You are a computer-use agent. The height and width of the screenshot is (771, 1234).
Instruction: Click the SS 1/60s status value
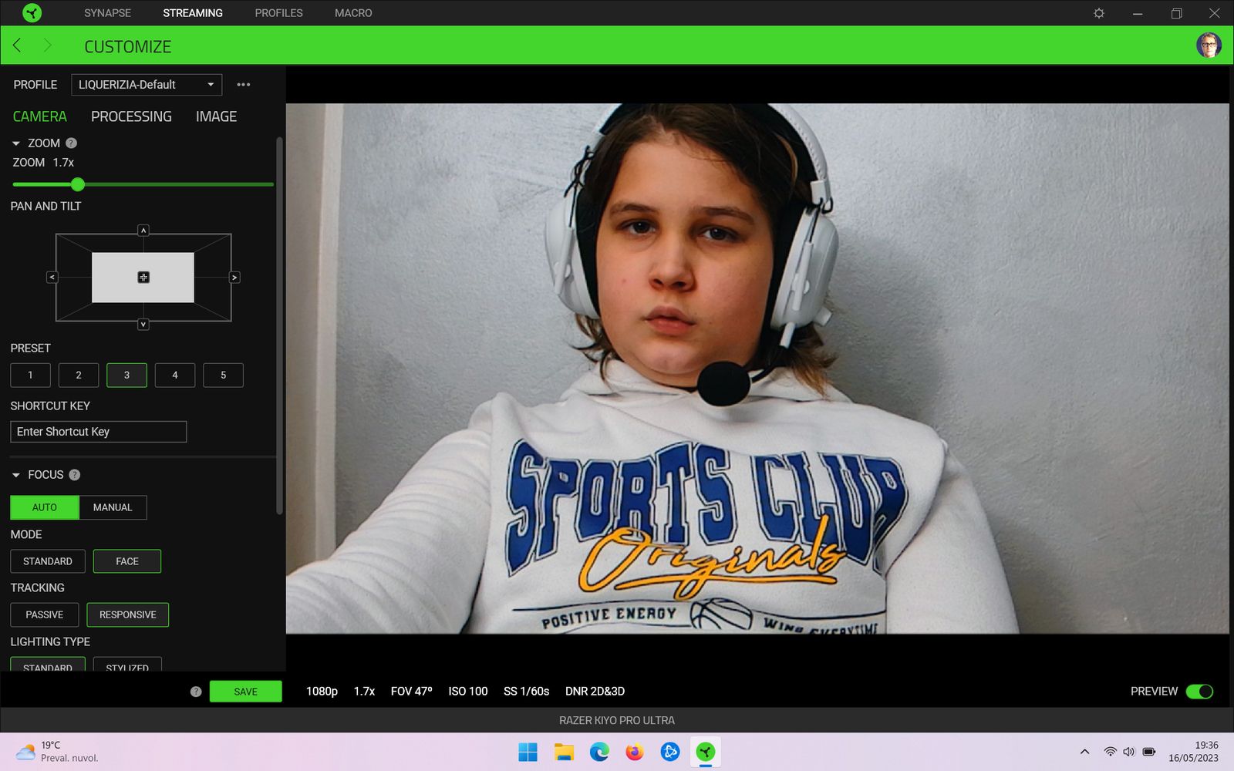527,692
